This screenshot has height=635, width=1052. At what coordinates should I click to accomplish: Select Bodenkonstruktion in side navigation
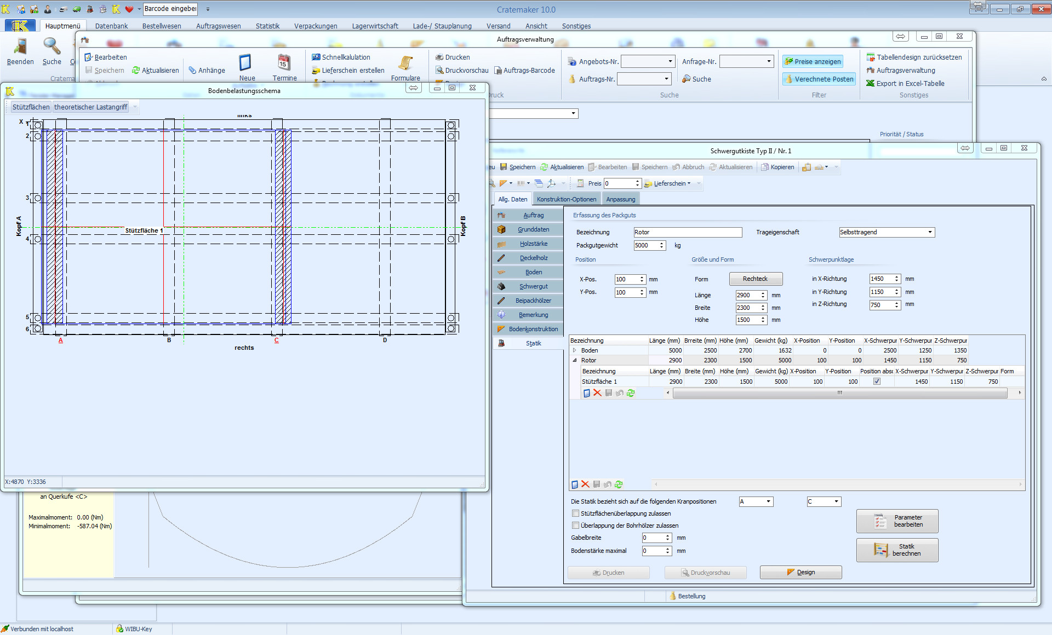click(529, 329)
